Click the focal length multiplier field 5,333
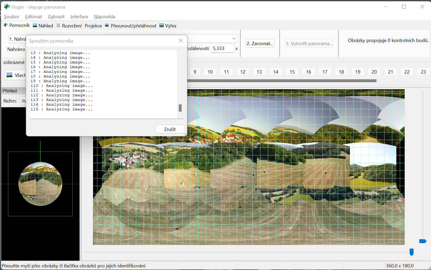Image resolution: width=431 pixels, height=270 pixels. click(222, 49)
